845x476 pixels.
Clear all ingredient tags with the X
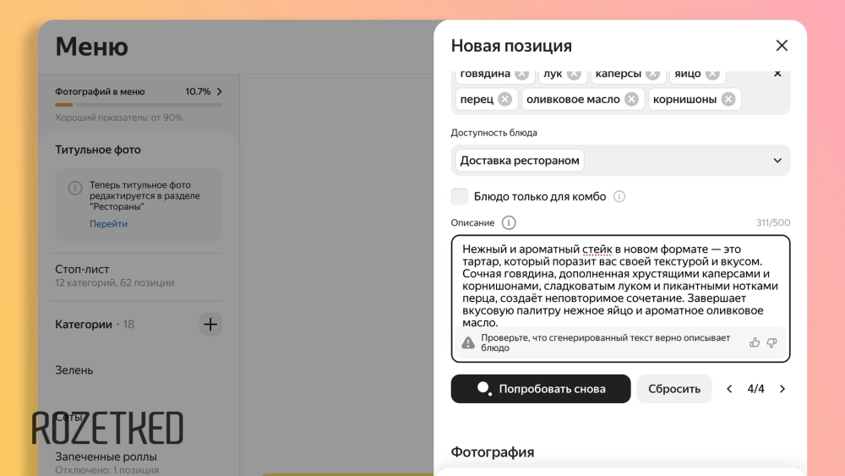coord(777,74)
